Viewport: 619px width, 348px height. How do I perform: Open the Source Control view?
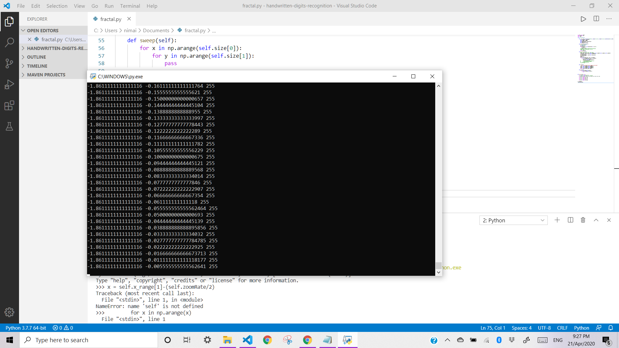tap(9, 63)
